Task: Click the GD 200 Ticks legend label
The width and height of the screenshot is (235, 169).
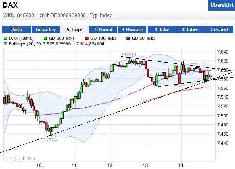Action: (x=62, y=39)
